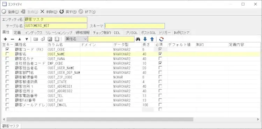
Task: Click the refresh circular arrows icon
Action: (161, 39)
